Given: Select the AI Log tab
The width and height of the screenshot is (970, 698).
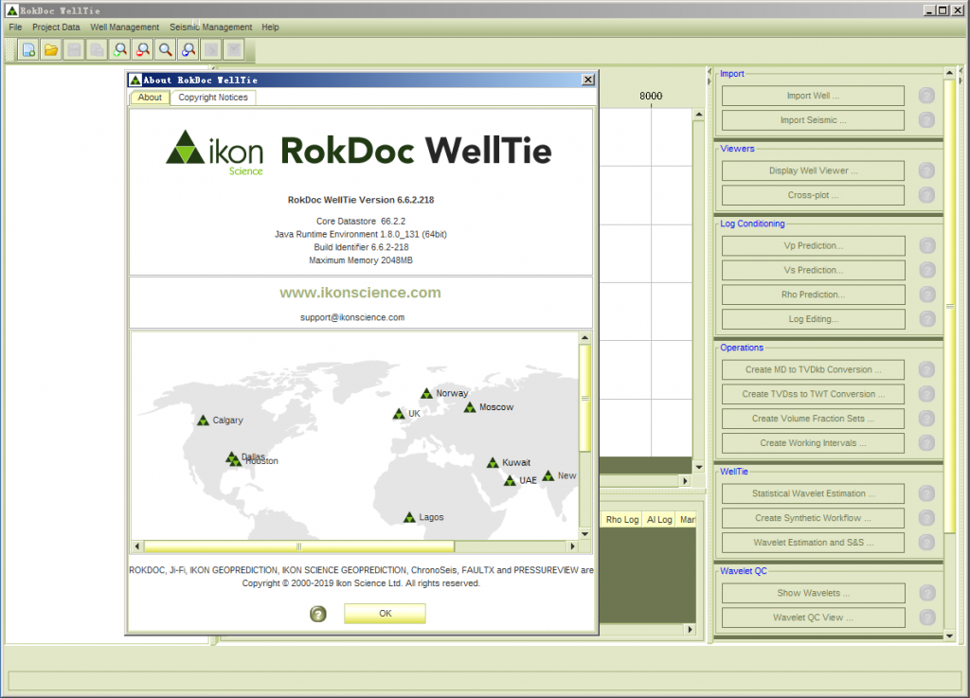Looking at the screenshot, I should click(659, 519).
